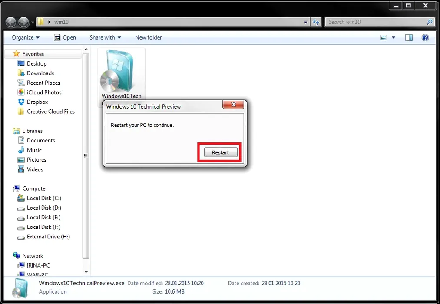
Task: Select Favorites in the navigation pane
Action: point(33,54)
